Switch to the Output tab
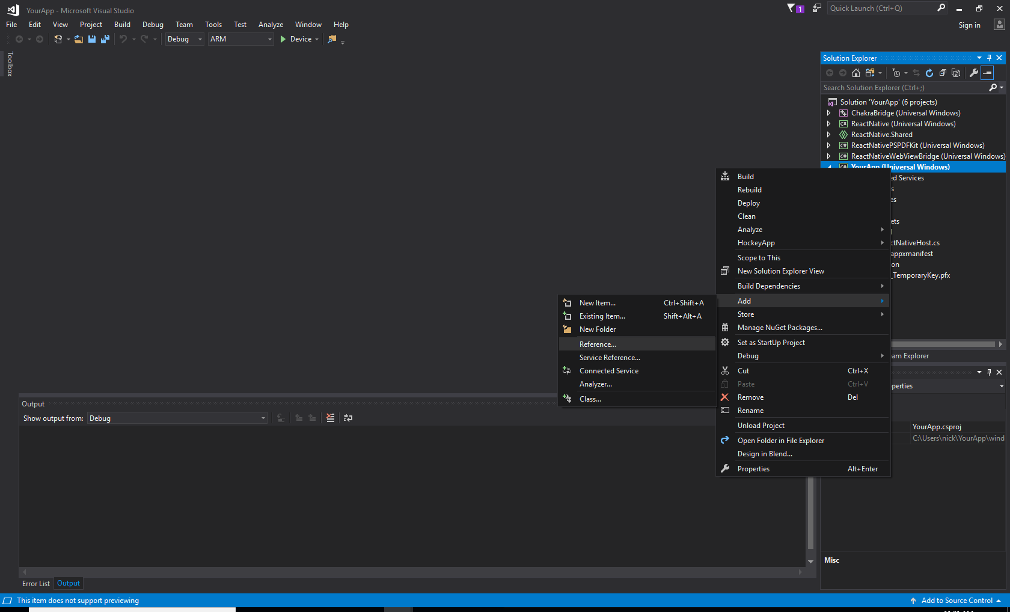The height and width of the screenshot is (612, 1010). (x=69, y=583)
